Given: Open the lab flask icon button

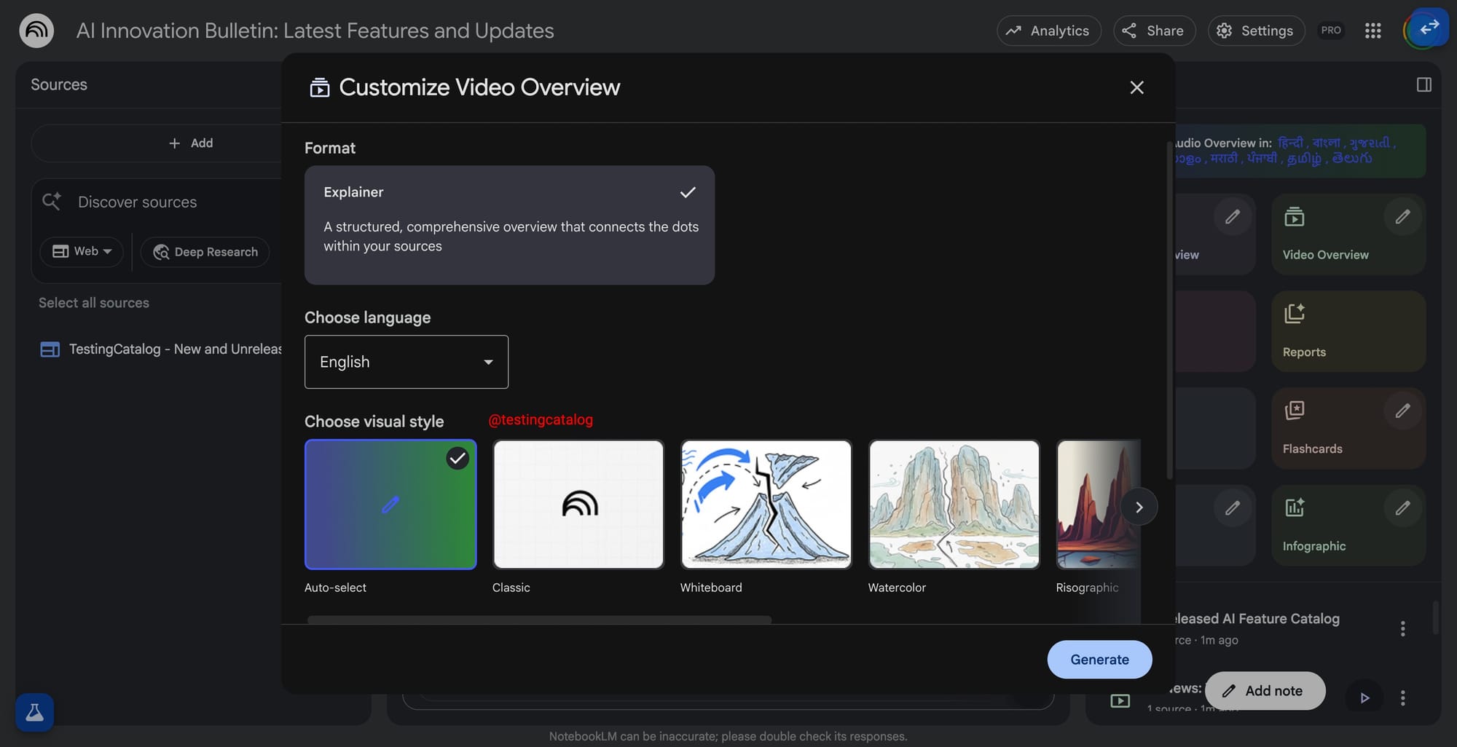Looking at the screenshot, I should click(34, 712).
